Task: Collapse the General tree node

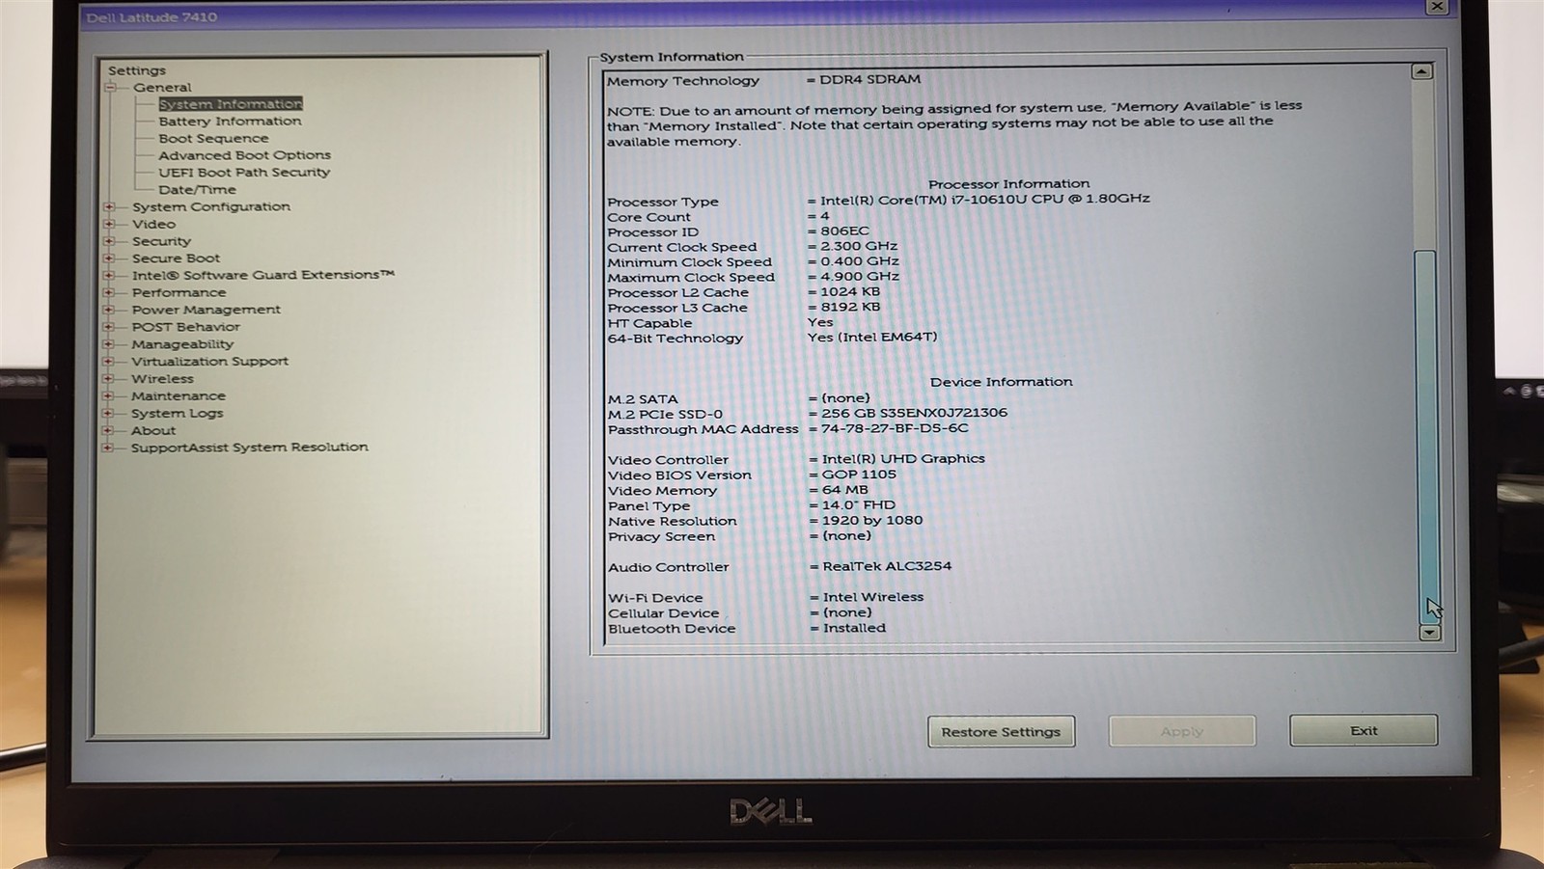Action: [x=110, y=88]
